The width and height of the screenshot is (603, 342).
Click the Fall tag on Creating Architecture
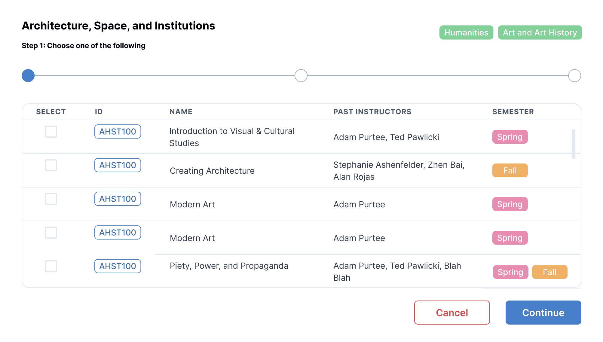click(510, 170)
